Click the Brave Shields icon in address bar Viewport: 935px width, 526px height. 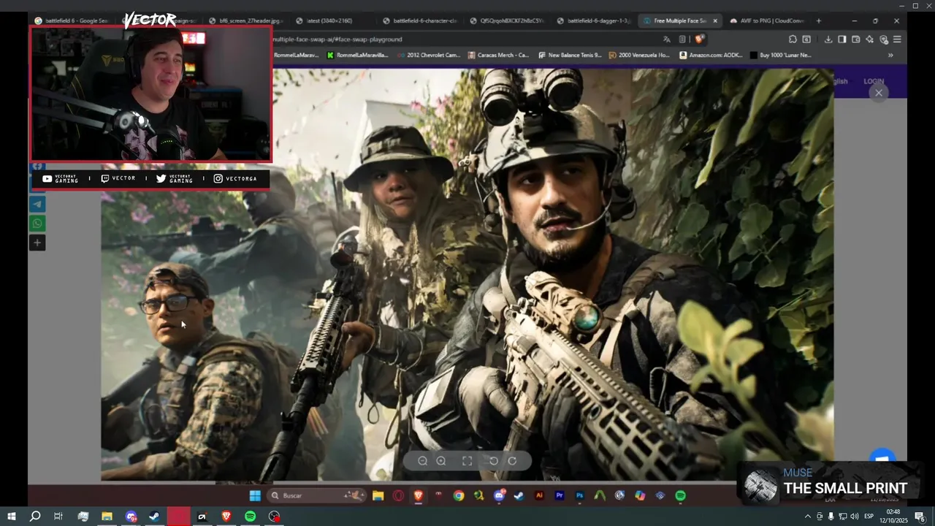click(699, 39)
